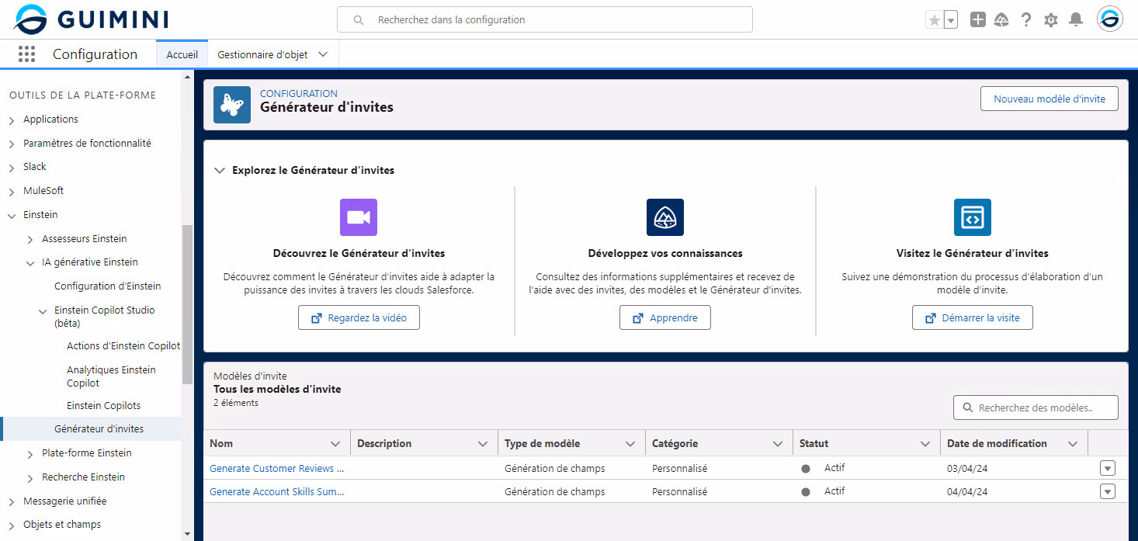
Task: Expand the Applications tree node
Action: 12,120
